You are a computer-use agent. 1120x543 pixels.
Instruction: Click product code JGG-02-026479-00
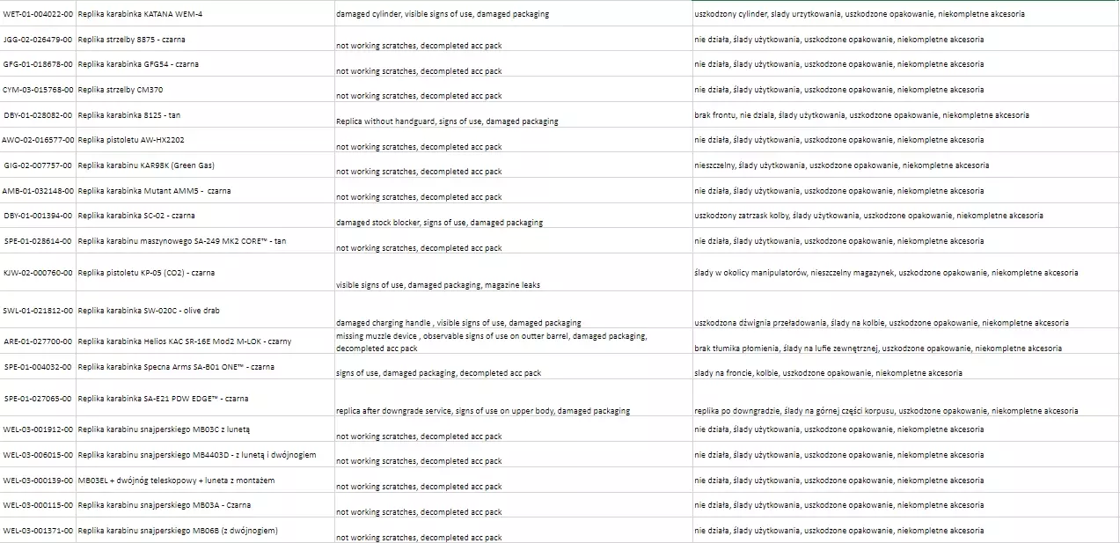pyautogui.click(x=38, y=40)
